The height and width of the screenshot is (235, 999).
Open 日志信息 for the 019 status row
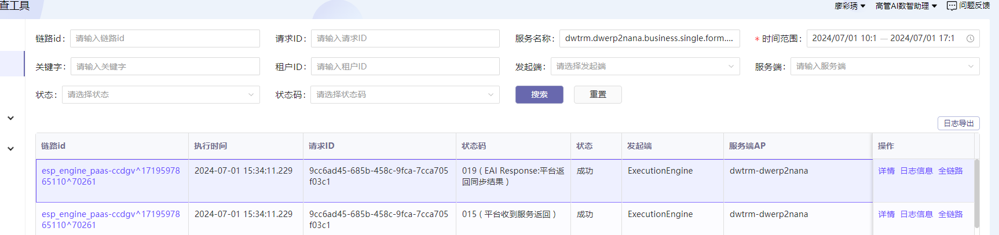pos(916,171)
